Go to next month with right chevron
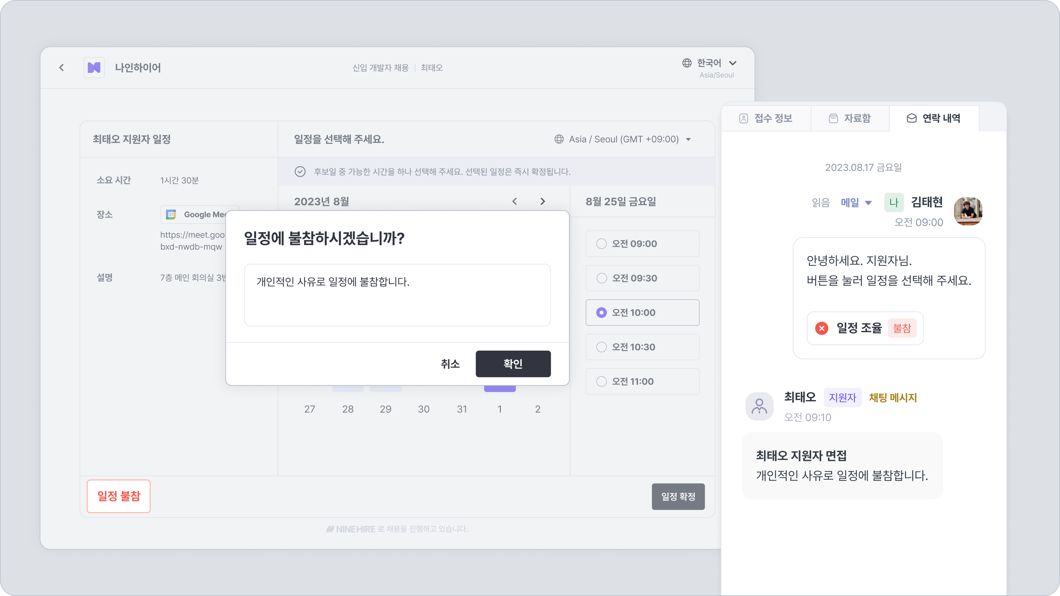This screenshot has height=596, width=1060. click(542, 201)
